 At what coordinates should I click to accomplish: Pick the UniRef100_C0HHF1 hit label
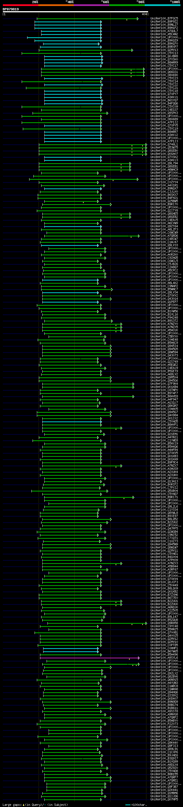tap(164, 648)
